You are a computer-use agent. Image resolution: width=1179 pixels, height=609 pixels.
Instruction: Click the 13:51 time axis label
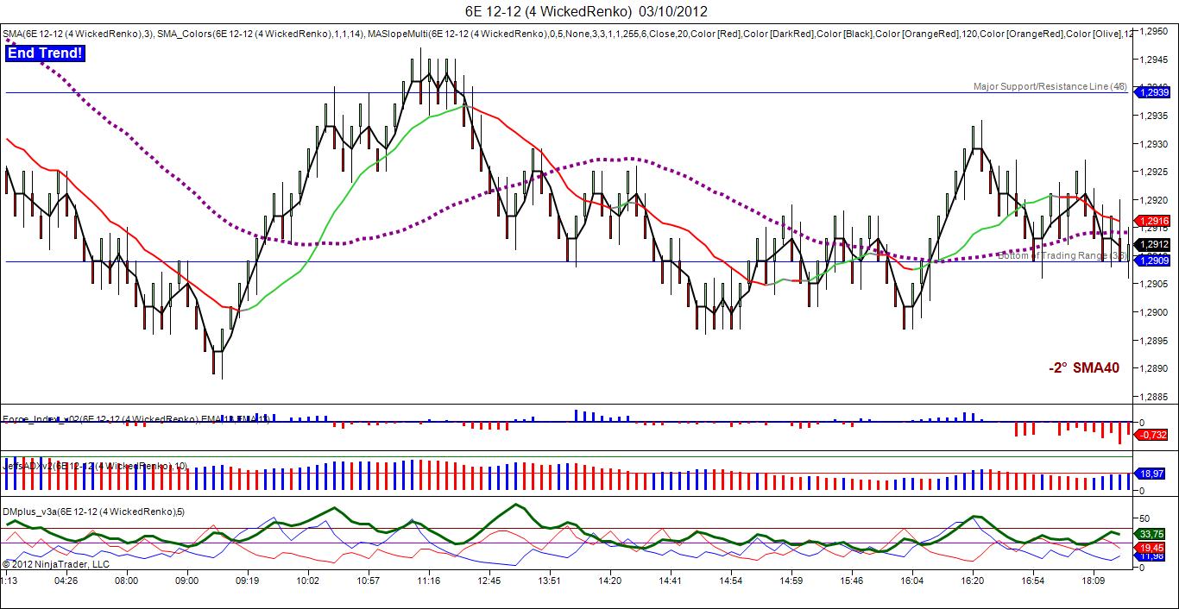550,581
